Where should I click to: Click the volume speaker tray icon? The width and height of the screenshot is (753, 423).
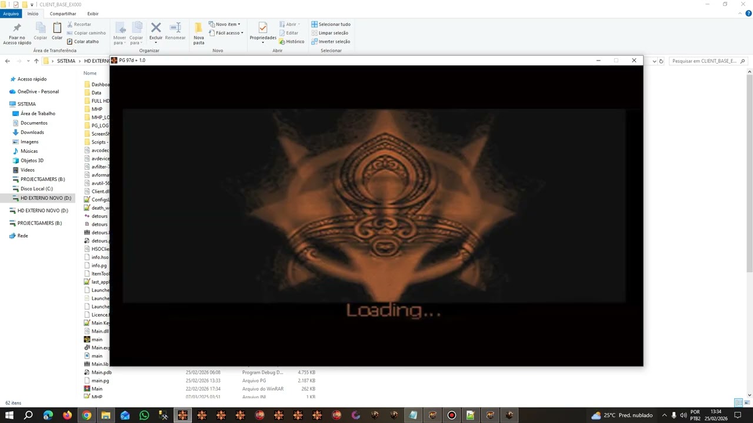click(683, 415)
